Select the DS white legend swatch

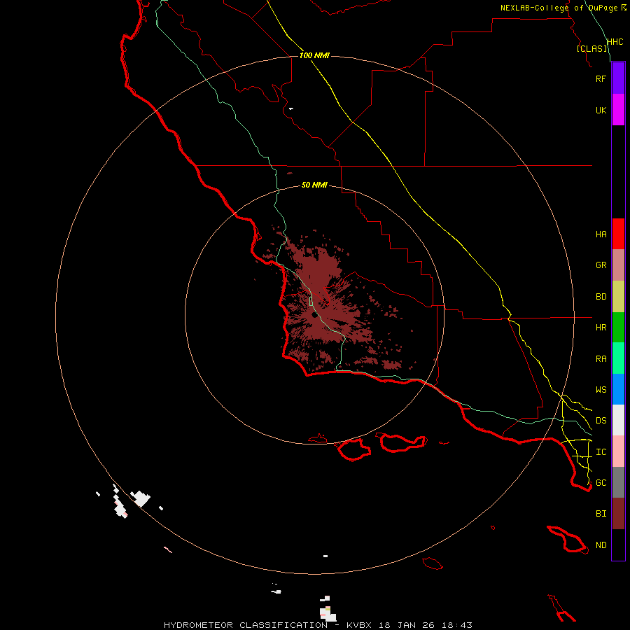[x=618, y=420]
